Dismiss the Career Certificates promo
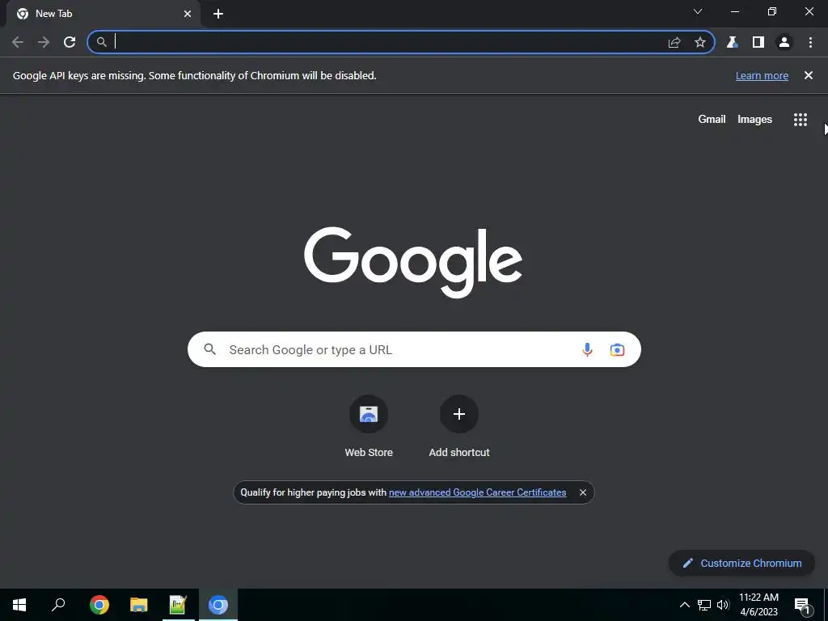 583,492
